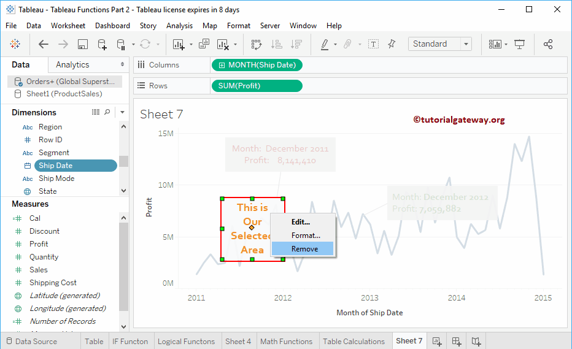Switch to the Table Calculations sheet tab
572x349 pixels.
tap(354, 342)
